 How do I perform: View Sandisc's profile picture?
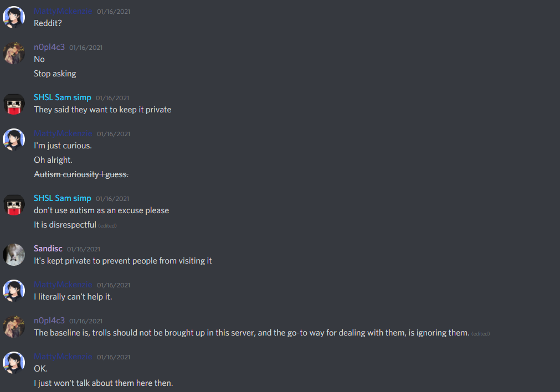[14, 255]
